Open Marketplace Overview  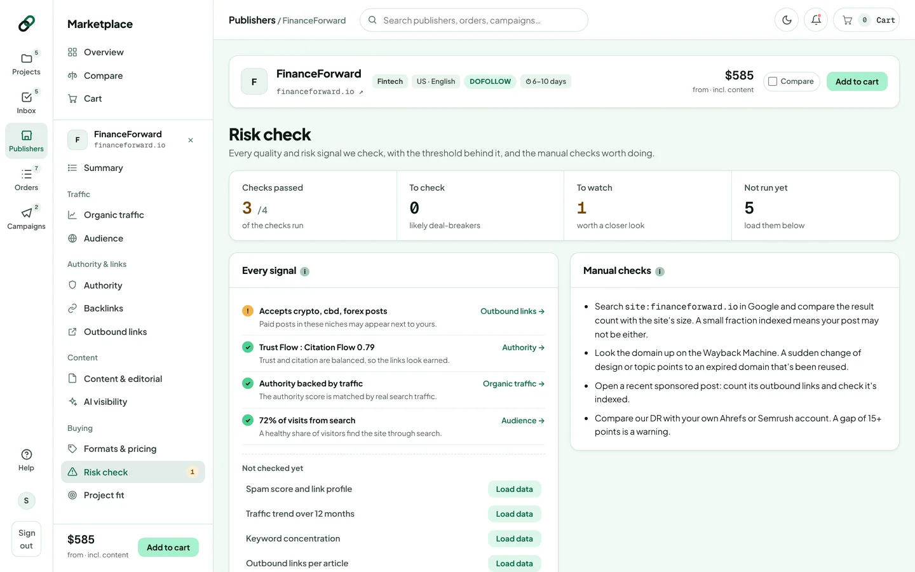(x=133, y=52)
